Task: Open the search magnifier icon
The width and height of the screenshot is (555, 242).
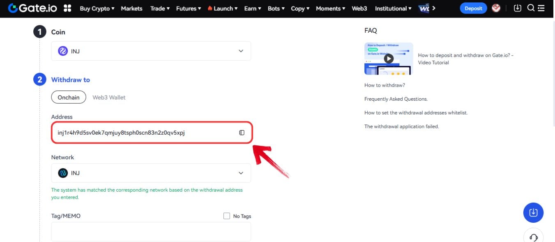Action: (531, 8)
